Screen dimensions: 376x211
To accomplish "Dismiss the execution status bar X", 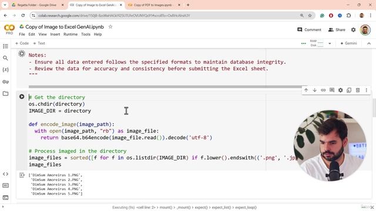I will click(372, 207).
